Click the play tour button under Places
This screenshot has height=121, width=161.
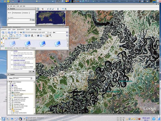coord(30,71)
